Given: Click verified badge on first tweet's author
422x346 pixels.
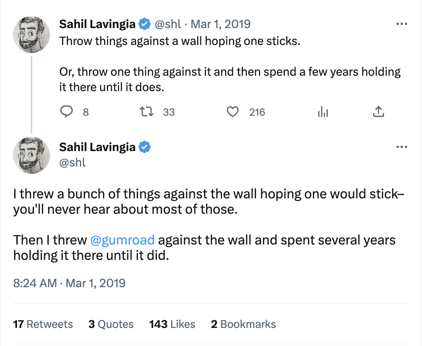Looking at the screenshot, I should (x=145, y=24).
